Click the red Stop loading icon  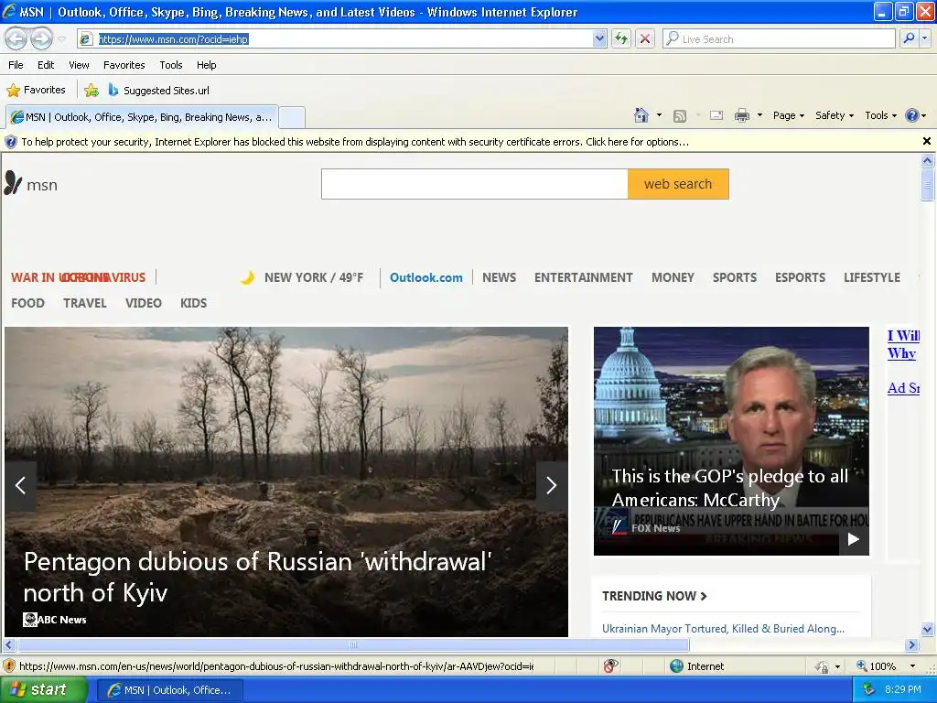[645, 38]
